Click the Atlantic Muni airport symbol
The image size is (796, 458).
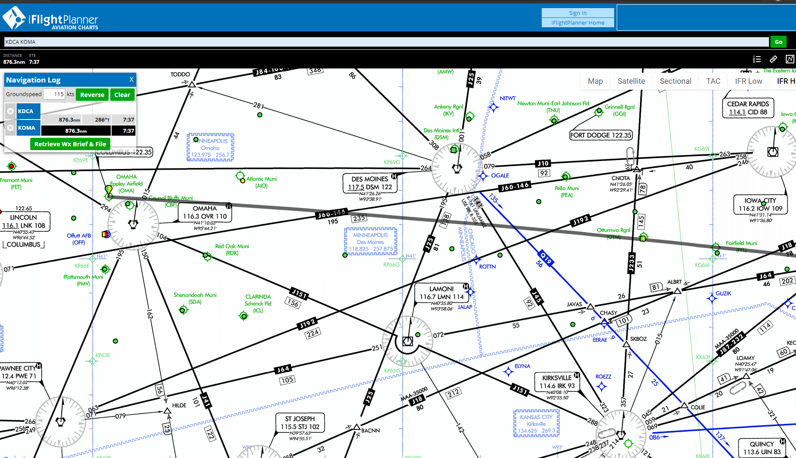pos(240,176)
